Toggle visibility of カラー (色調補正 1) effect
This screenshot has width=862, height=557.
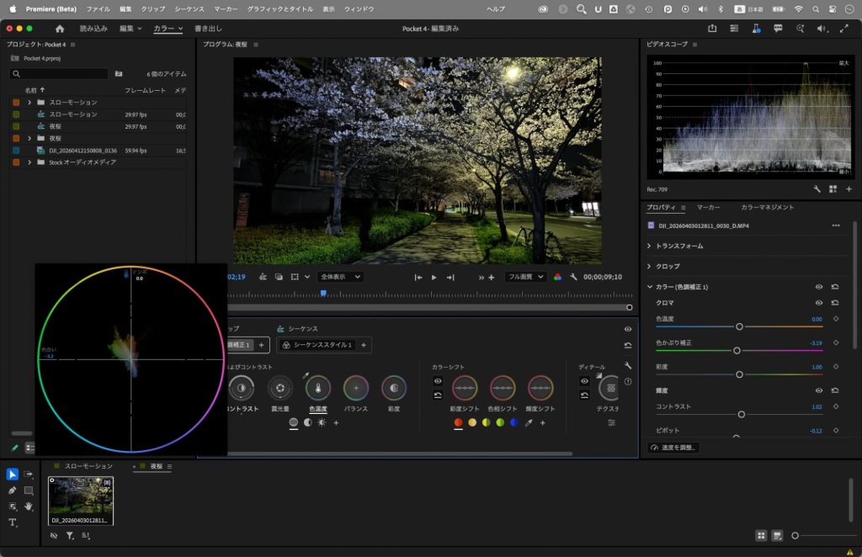818,287
